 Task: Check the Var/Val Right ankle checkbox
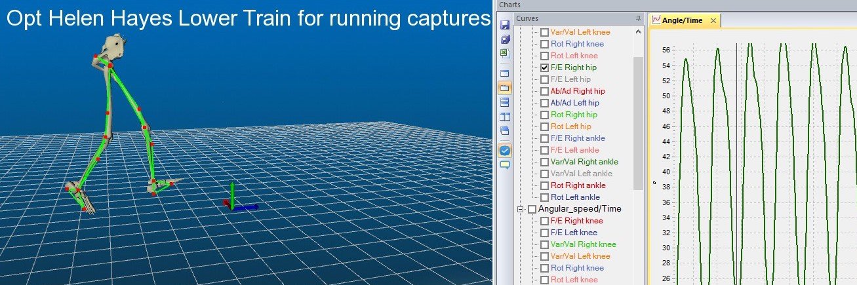pyautogui.click(x=544, y=162)
